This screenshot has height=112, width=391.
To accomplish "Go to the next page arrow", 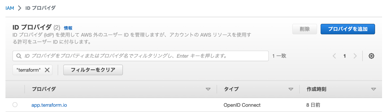I will 355,56.
